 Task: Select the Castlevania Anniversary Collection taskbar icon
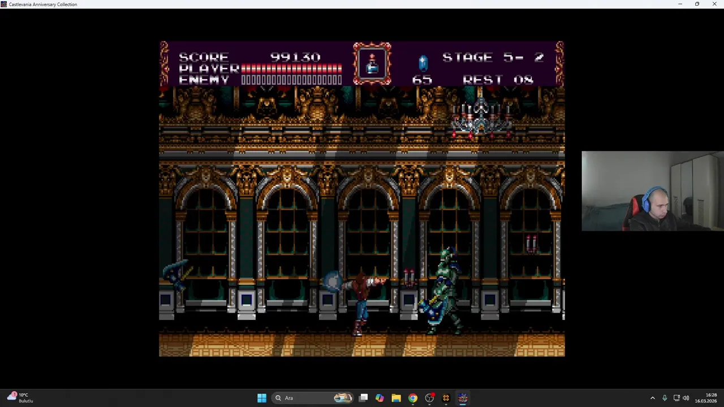coord(463,398)
